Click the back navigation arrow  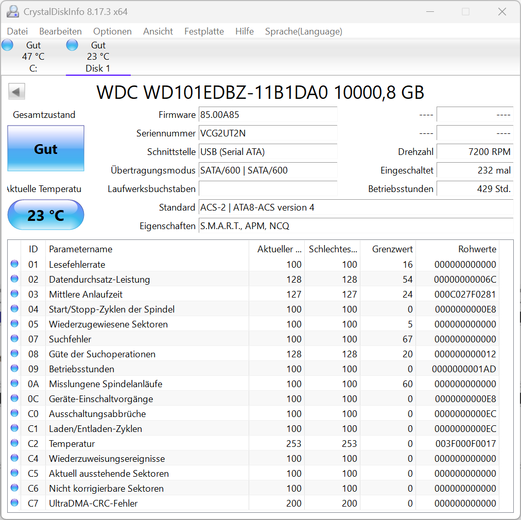coord(16,91)
